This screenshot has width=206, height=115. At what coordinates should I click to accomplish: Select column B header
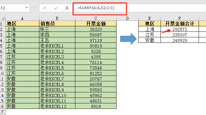(x=57, y=18)
